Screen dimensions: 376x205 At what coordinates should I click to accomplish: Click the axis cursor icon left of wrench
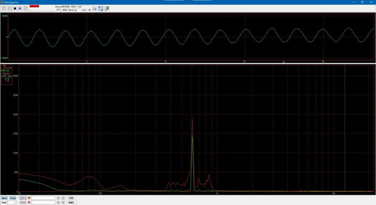[x=95, y=9]
